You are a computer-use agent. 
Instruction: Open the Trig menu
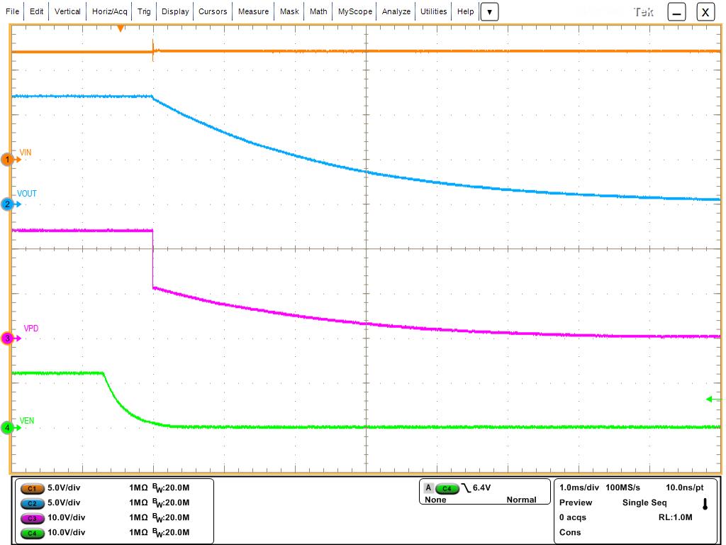pos(144,12)
